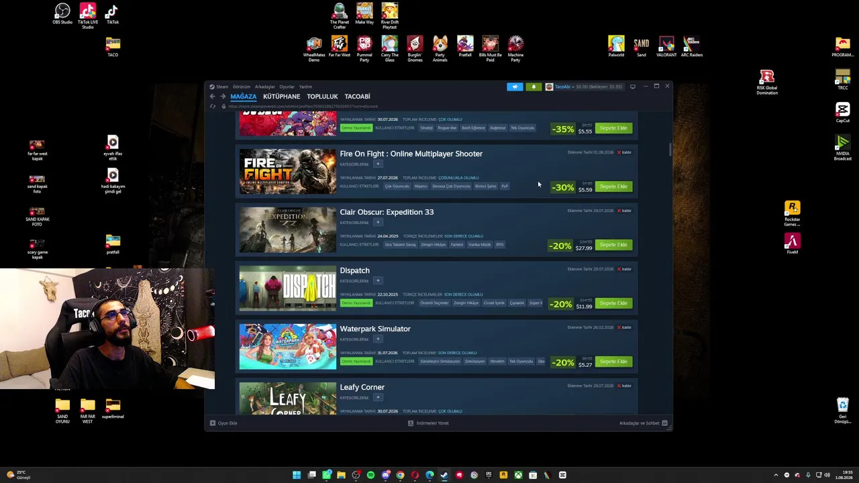This screenshot has width=859, height=483.
Task: Select the RISK Global Domination desktop icon
Action: tap(767, 82)
